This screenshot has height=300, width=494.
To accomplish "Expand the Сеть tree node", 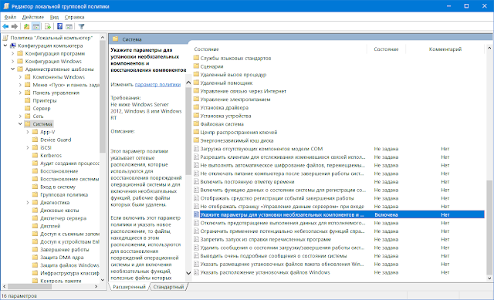I will coord(20,116).
